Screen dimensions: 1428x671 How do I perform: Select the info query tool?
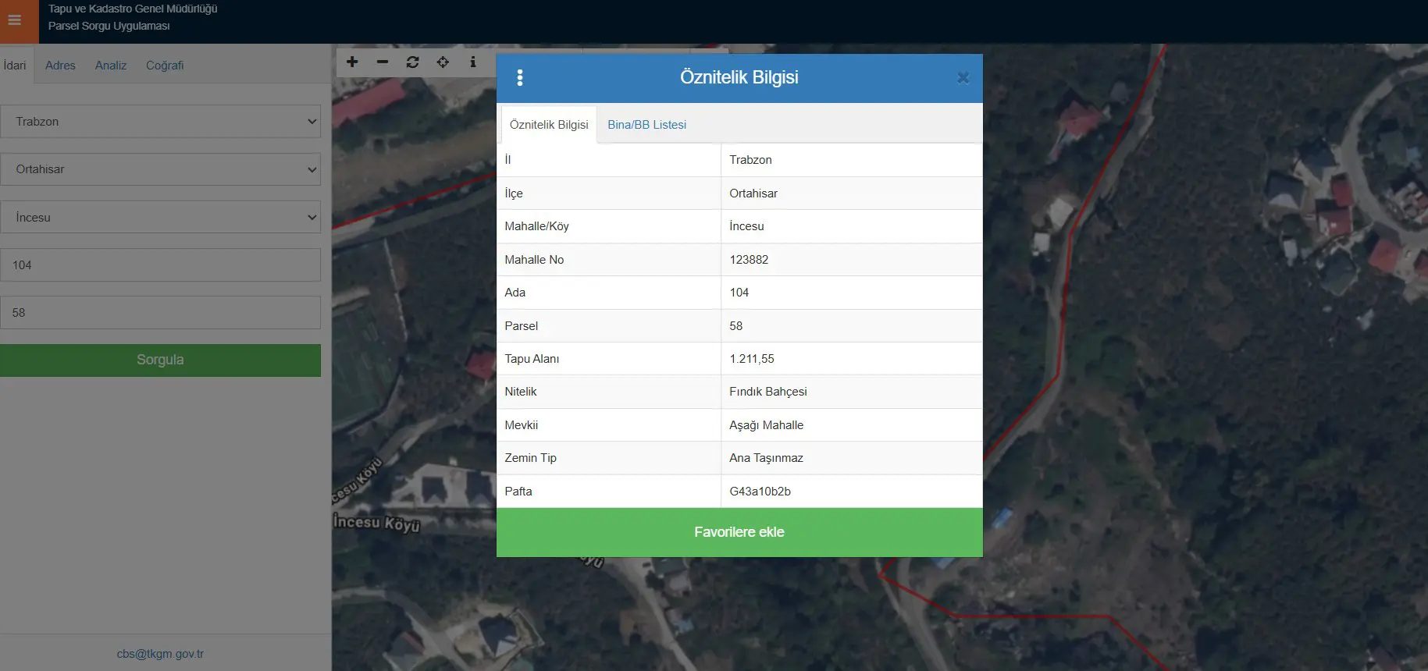click(473, 62)
